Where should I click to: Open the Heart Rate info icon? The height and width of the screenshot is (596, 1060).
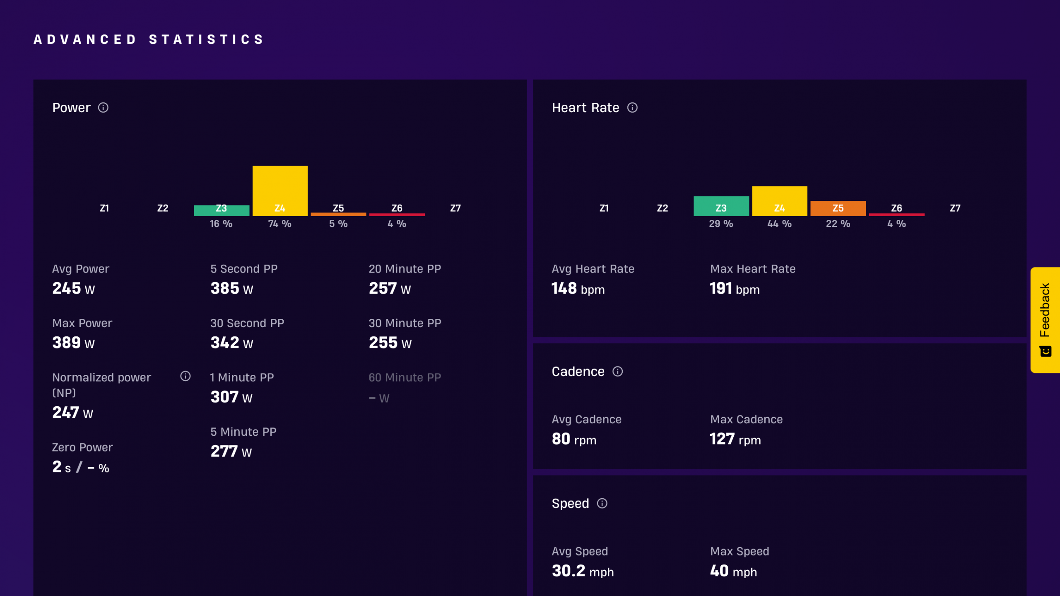point(632,108)
